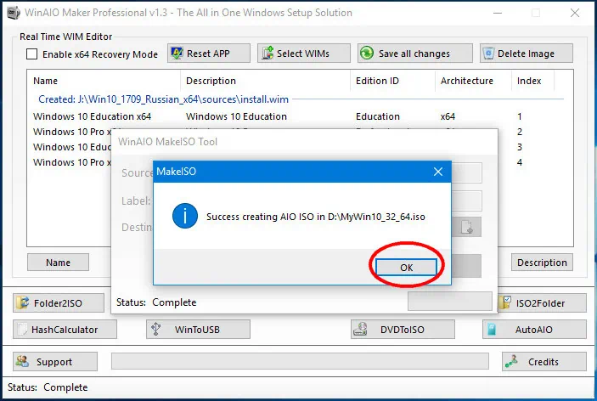Image resolution: width=597 pixels, height=401 pixels.
Task: Click index value 3 in the list
Action: [x=520, y=147]
